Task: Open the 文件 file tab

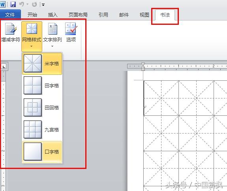Action: tap(10, 15)
